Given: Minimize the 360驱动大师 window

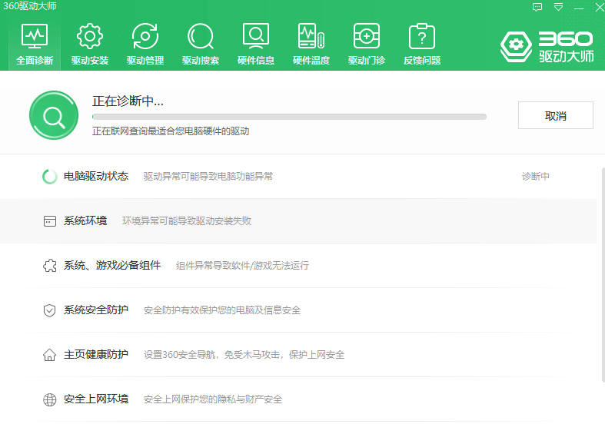Looking at the screenshot, I should (579, 8).
